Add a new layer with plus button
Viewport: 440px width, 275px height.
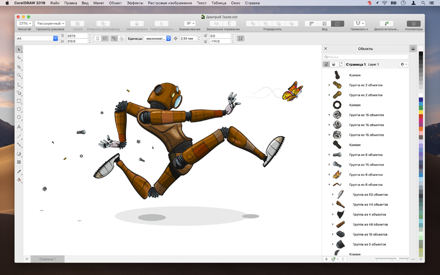tap(326, 259)
